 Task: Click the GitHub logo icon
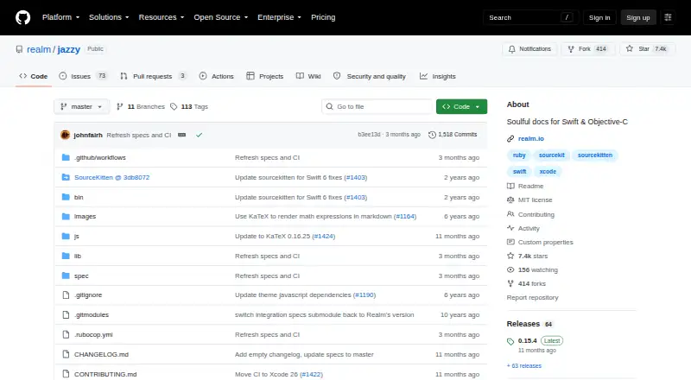[23, 17]
